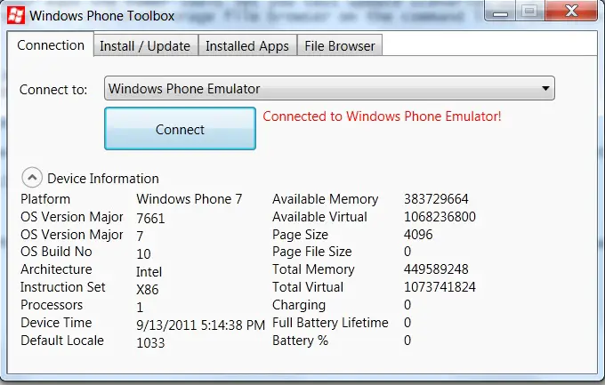Click the Page Size value 4096

click(x=418, y=235)
